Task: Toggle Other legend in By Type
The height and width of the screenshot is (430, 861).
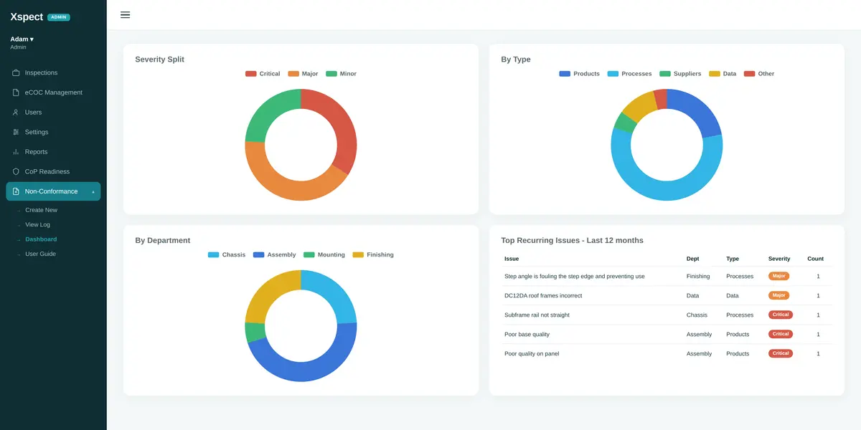Action: [759, 74]
